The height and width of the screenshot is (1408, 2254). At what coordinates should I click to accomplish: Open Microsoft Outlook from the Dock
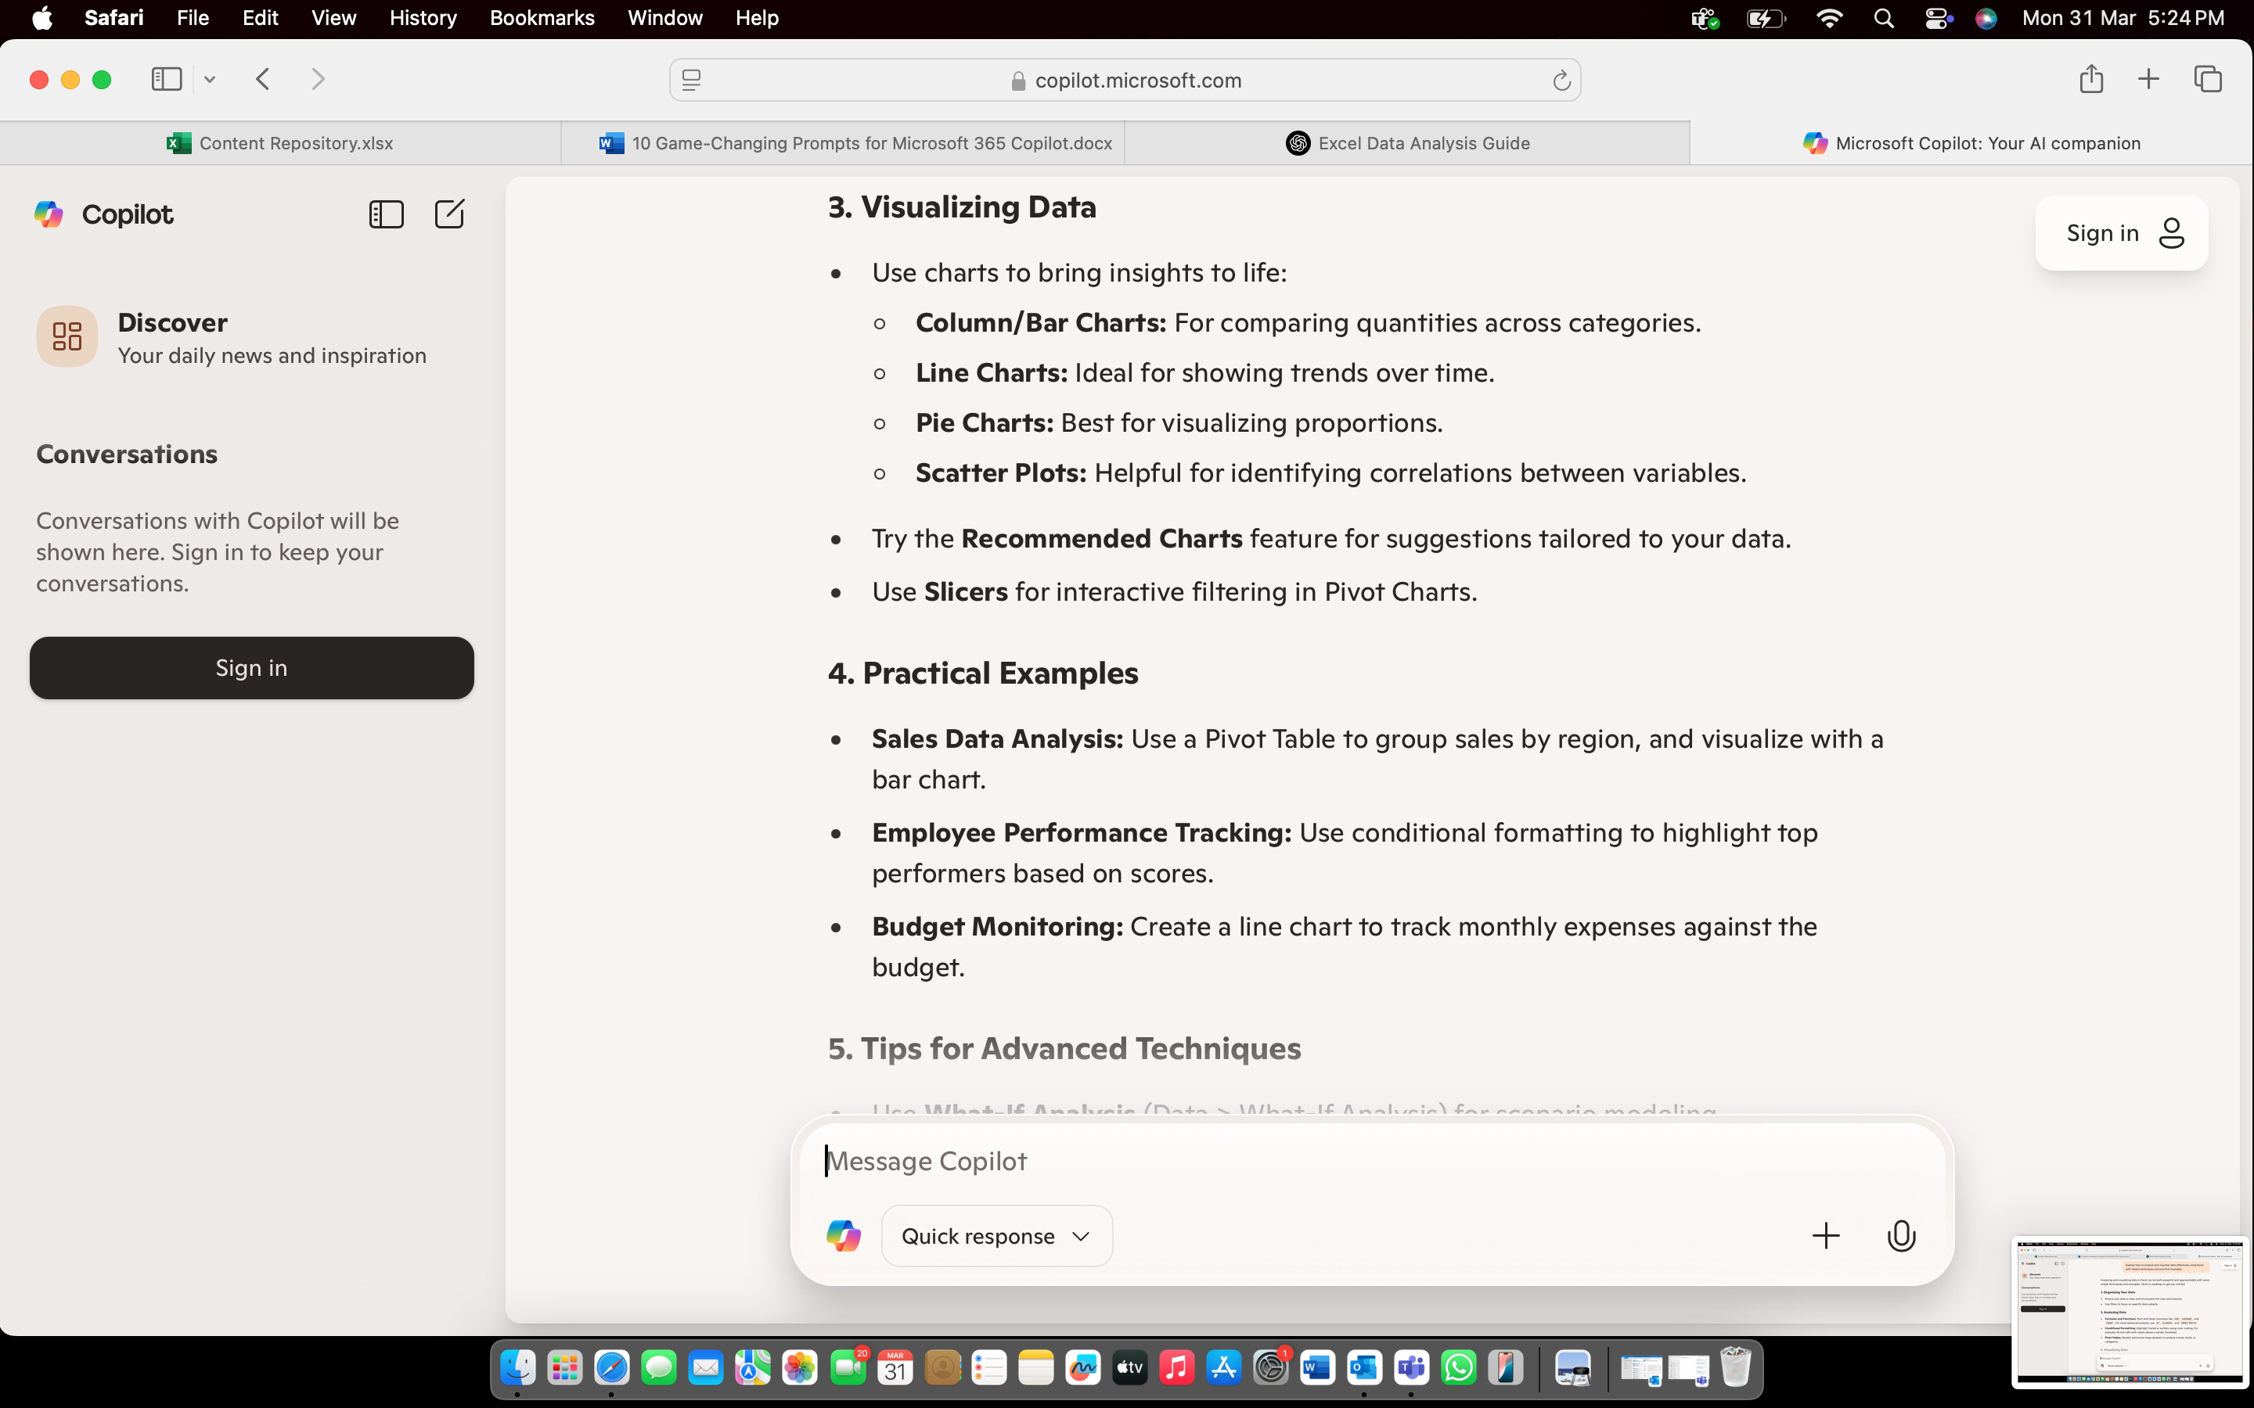[1363, 1368]
